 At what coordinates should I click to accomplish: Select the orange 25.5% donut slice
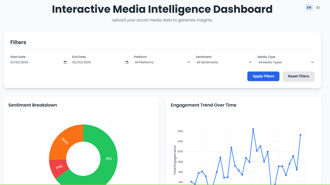(x=65, y=141)
